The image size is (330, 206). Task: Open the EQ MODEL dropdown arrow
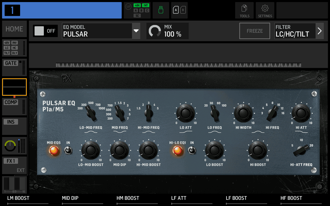click(x=136, y=31)
